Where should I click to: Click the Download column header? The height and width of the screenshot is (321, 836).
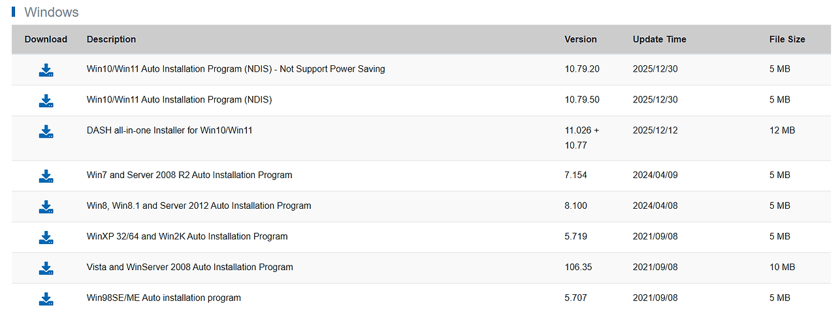click(46, 39)
